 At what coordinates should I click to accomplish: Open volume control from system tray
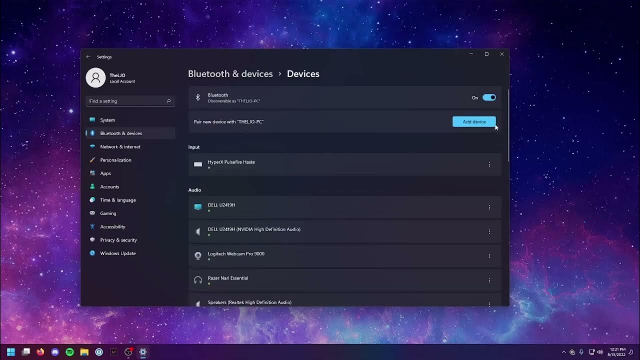pyautogui.click(x=599, y=352)
